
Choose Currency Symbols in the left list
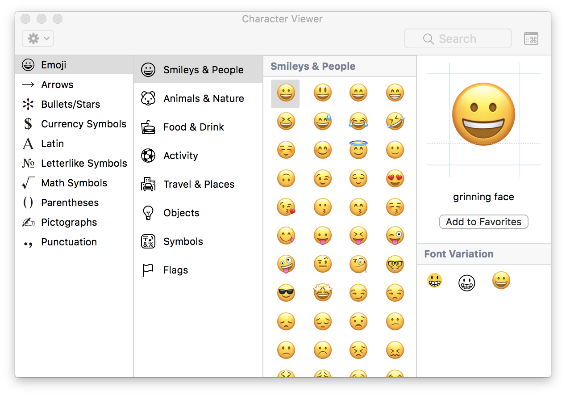coord(83,124)
